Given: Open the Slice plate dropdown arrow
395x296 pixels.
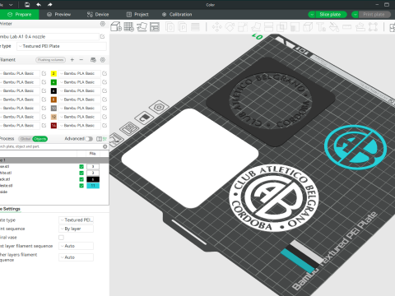Looking at the screenshot, I should 312,15.
